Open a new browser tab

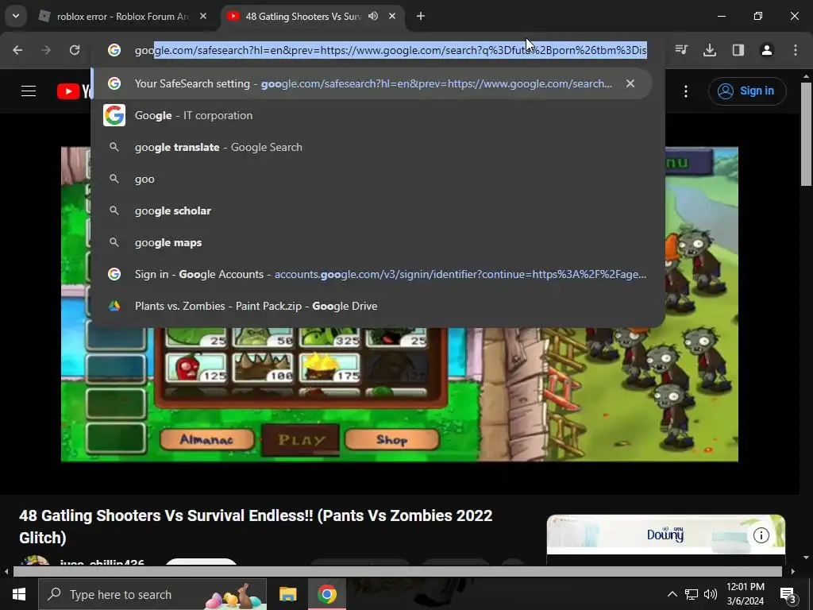(421, 16)
